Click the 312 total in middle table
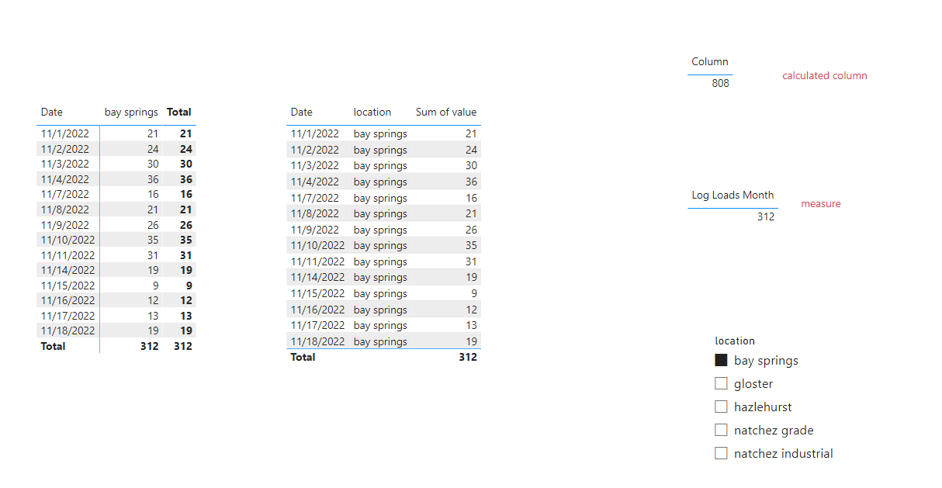 click(468, 357)
